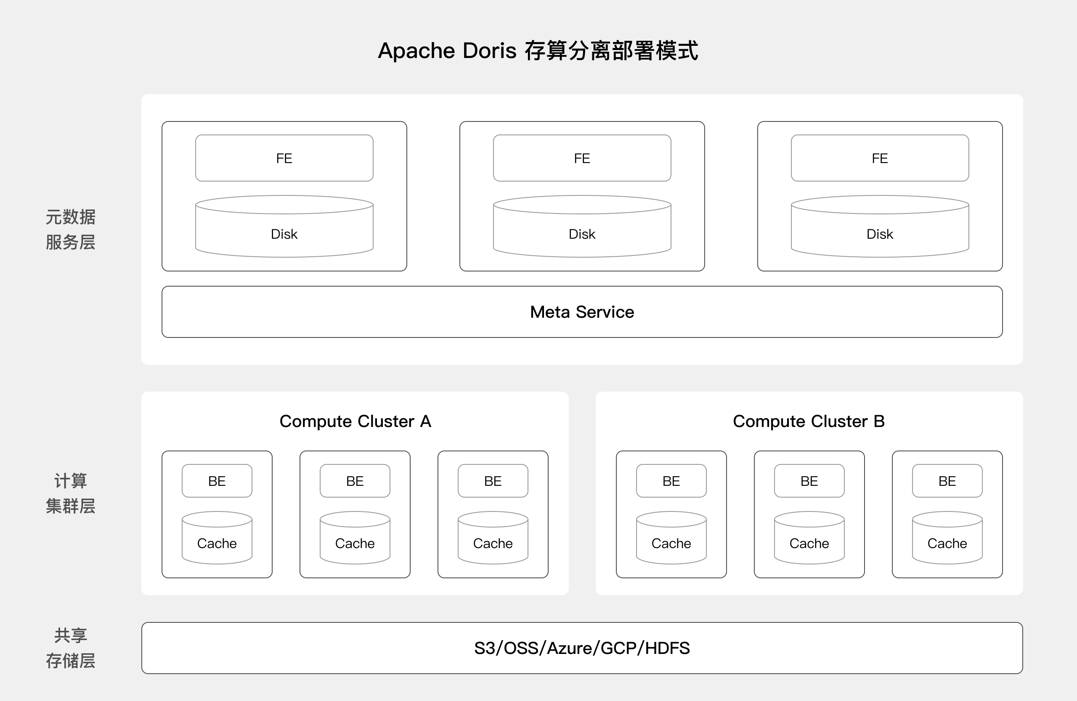Click the first BE box in Cluster B
The width and height of the screenshot is (1077, 701).
tap(671, 481)
